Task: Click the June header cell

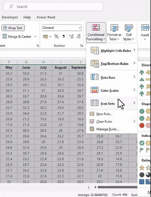Action: click(x=26, y=67)
